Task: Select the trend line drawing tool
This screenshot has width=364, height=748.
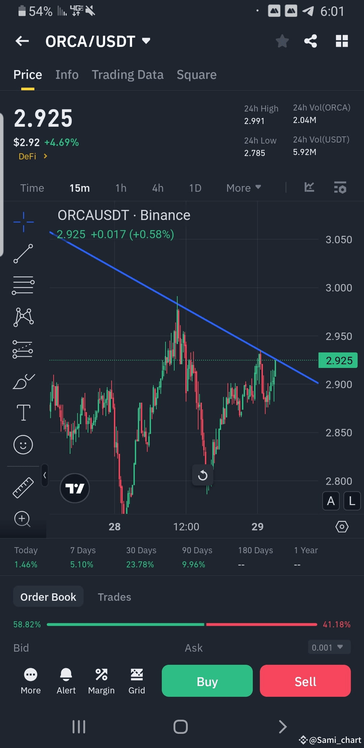Action: click(23, 254)
